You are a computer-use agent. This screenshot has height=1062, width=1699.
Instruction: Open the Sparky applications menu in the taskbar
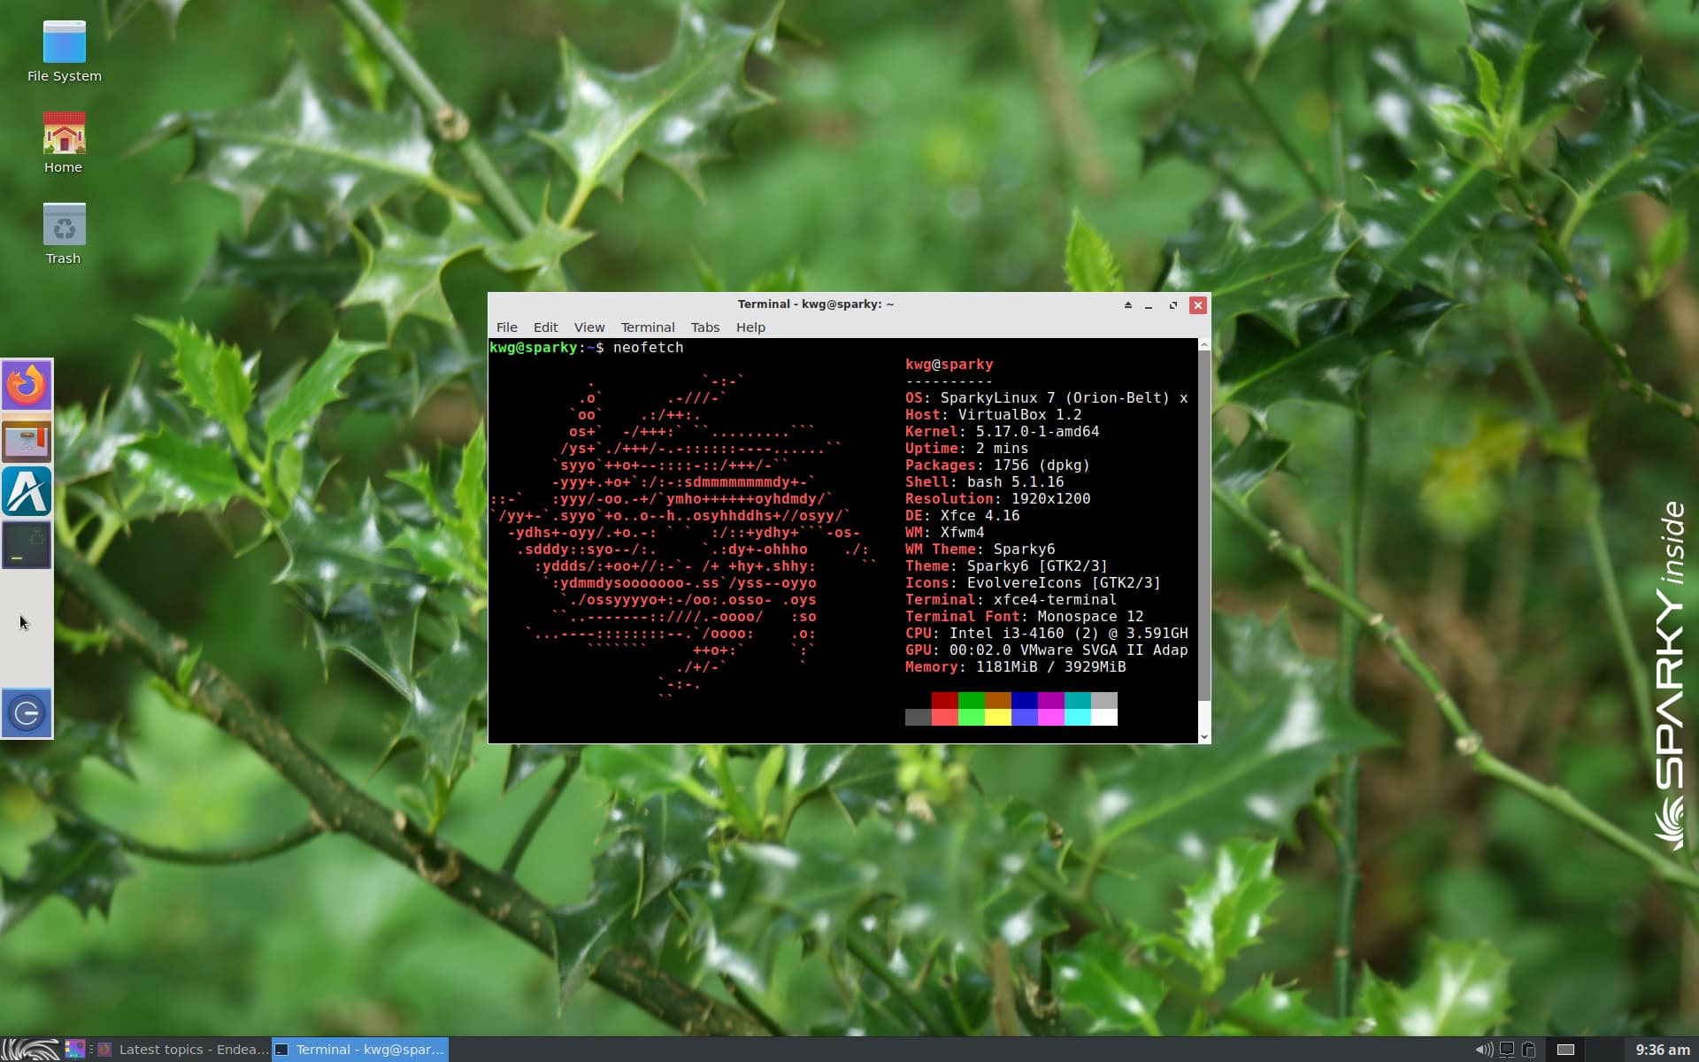pos(30,1050)
